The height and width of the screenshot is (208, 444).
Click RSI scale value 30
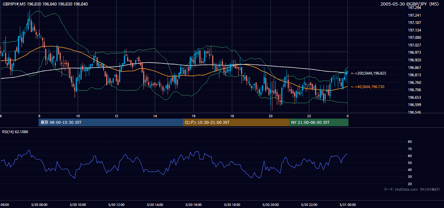coord(410,177)
